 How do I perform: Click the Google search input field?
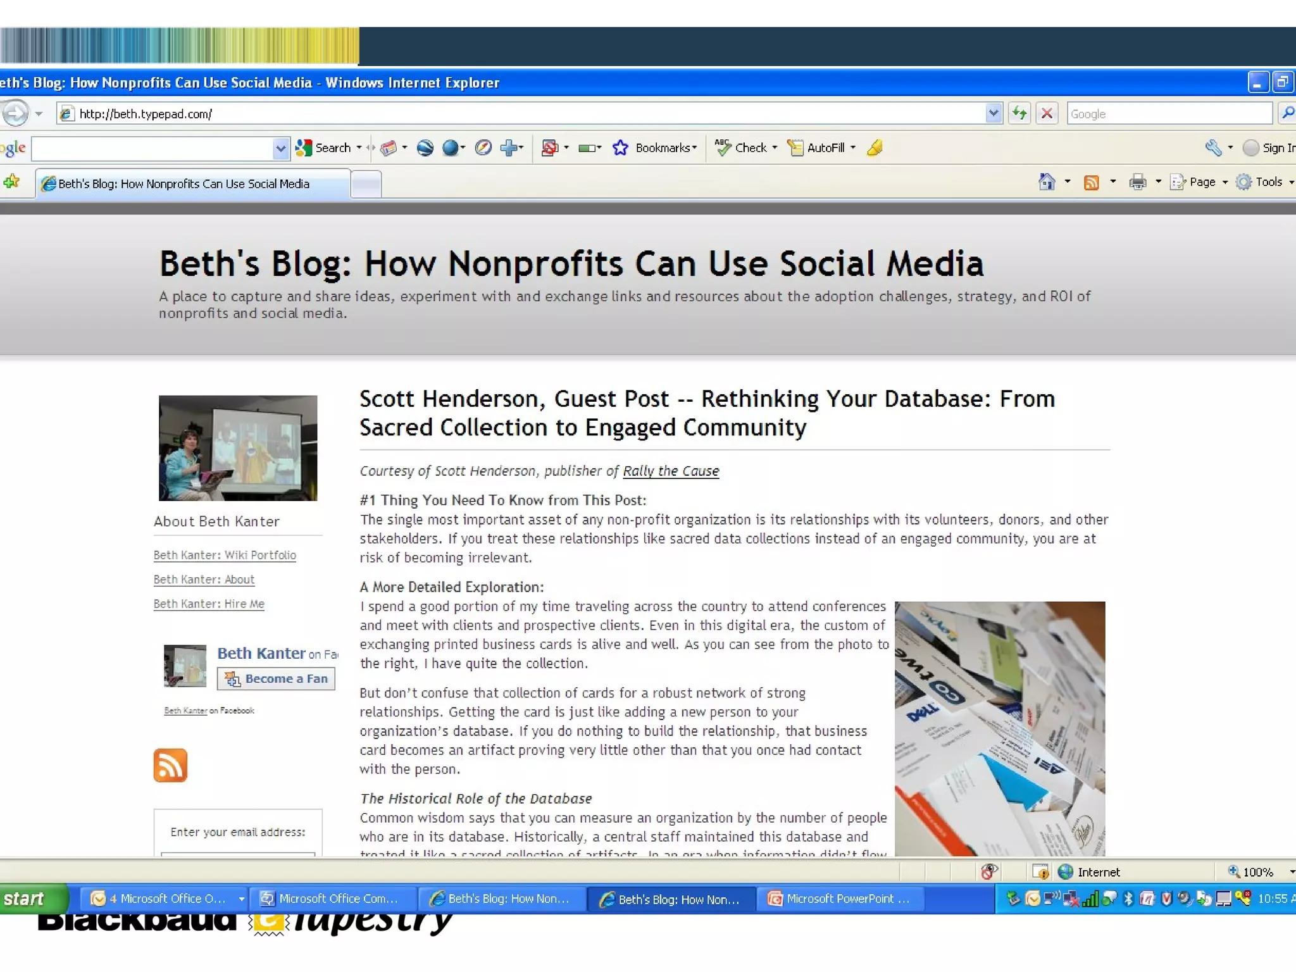point(1168,114)
